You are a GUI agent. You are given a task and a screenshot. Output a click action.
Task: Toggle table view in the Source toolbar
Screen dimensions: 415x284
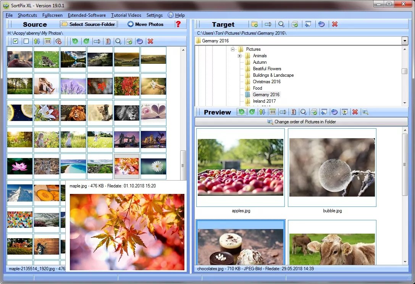tap(47, 41)
